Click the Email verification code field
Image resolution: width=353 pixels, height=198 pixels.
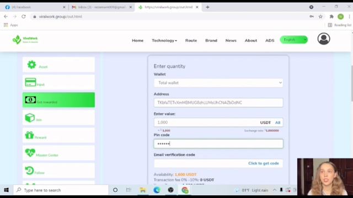coord(218,163)
